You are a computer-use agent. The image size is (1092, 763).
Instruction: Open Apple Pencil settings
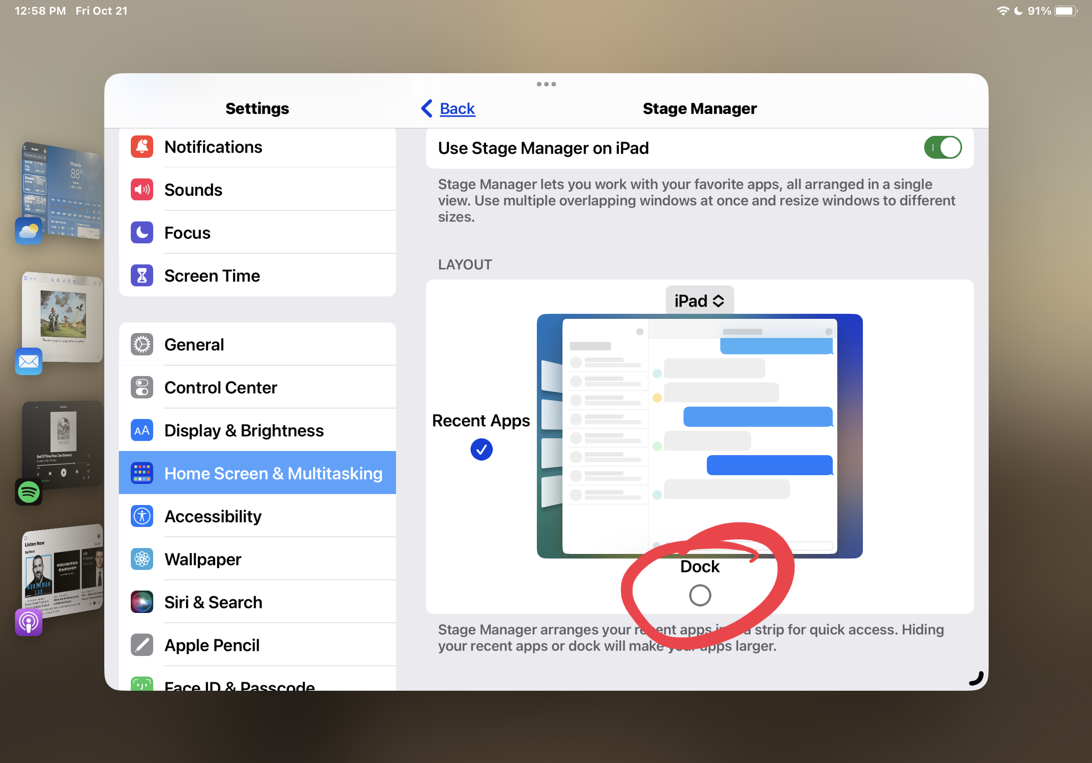[x=257, y=645]
